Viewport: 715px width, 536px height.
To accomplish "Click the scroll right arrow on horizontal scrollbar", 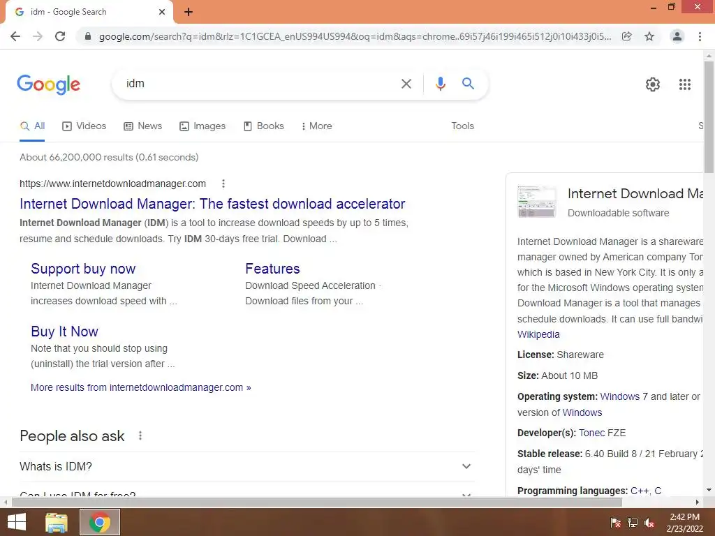I will [x=698, y=502].
